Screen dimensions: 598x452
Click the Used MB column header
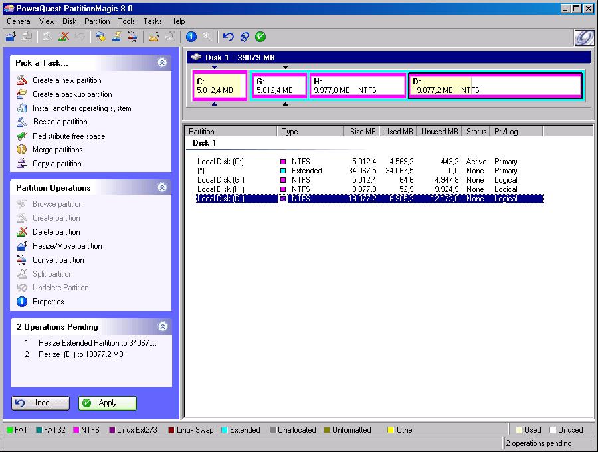(x=398, y=131)
